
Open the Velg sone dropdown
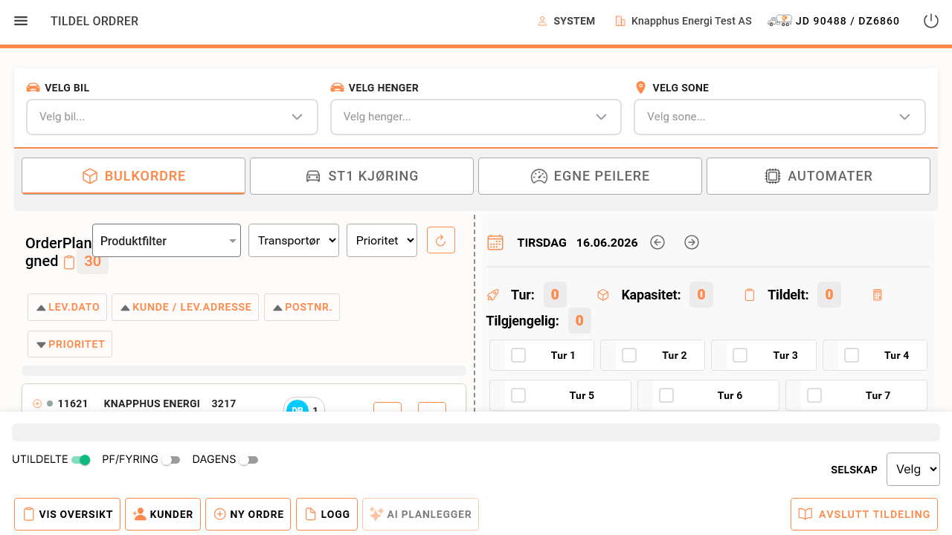[x=779, y=117]
